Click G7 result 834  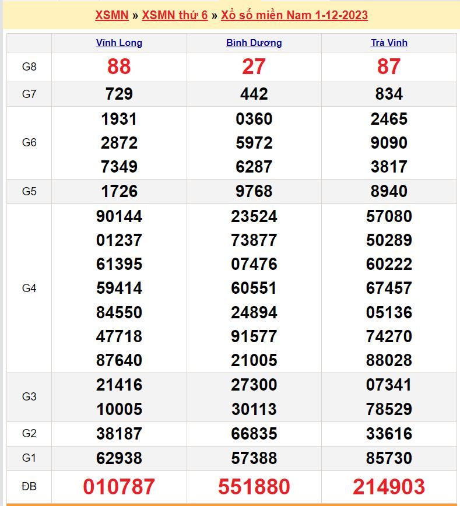coord(389,94)
